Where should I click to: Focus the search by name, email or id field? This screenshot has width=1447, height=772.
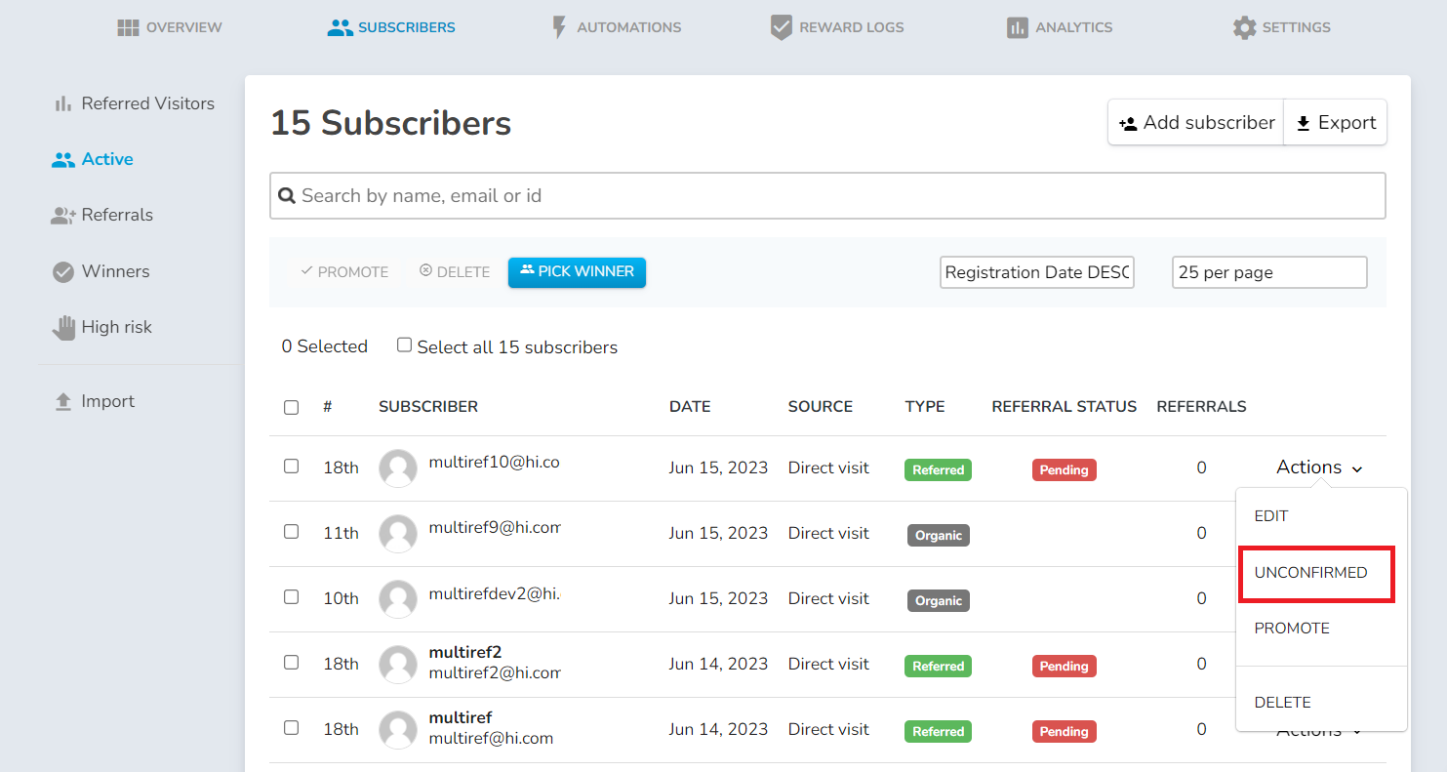[x=827, y=196]
